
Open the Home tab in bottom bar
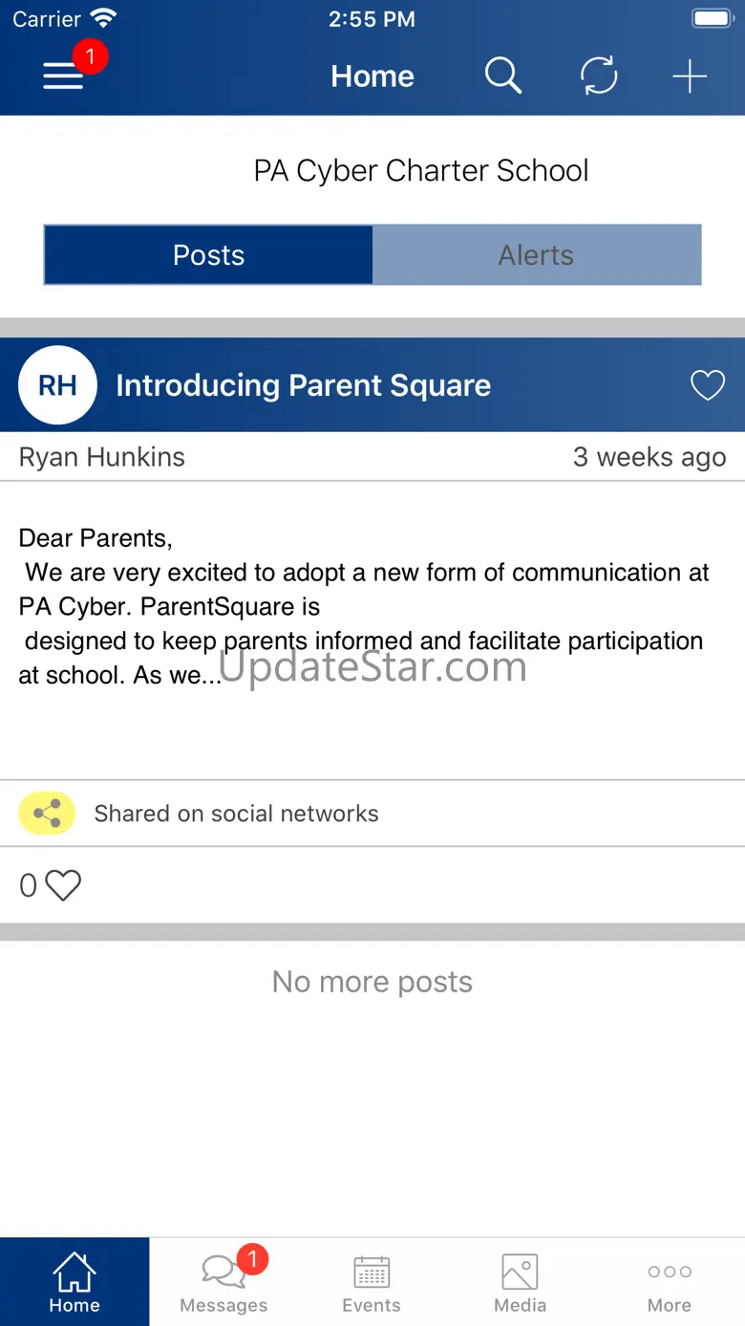point(74,1282)
